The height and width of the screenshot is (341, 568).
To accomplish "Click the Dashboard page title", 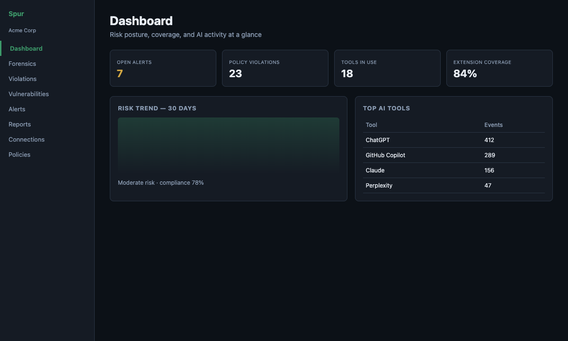I will pyautogui.click(x=141, y=21).
